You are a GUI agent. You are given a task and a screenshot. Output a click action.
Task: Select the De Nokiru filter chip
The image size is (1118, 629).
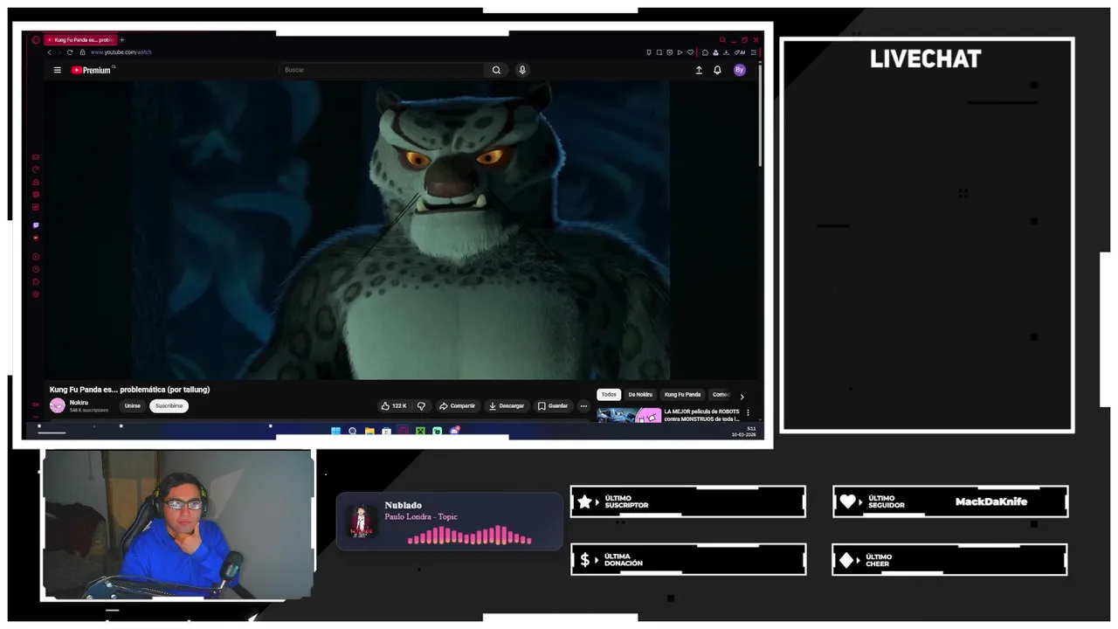point(640,395)
